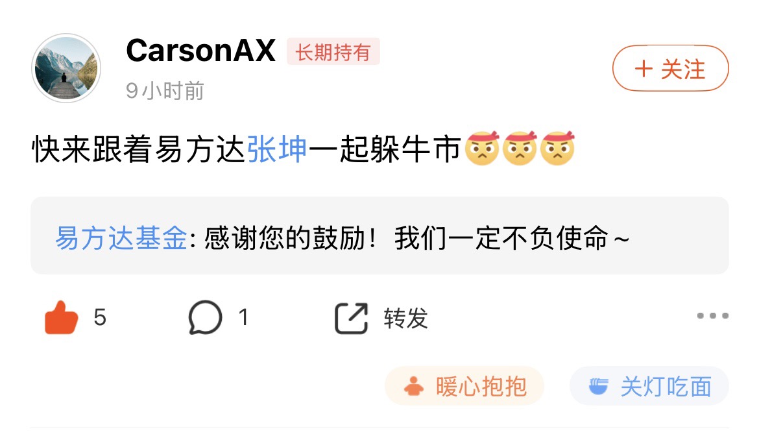Click the hugging person icon

pos(413,386)
